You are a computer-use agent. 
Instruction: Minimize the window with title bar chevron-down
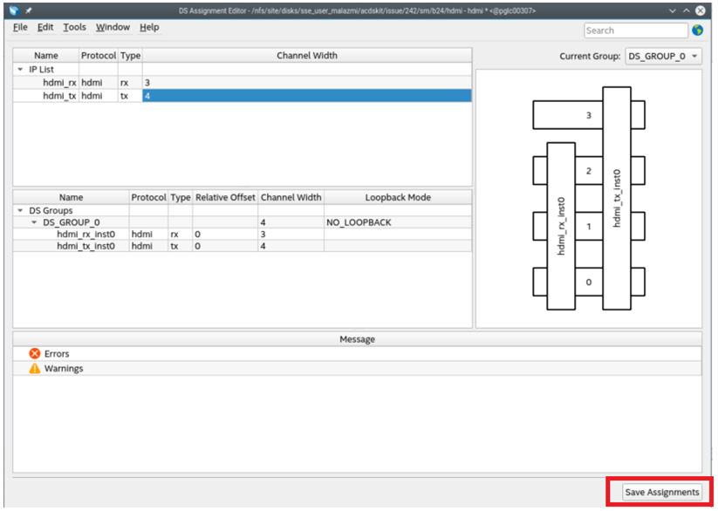click(x=673, y=10)
